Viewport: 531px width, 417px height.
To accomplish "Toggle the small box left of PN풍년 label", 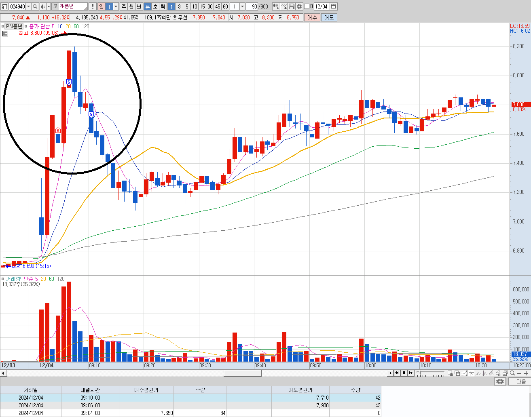I will click(2, 26).
